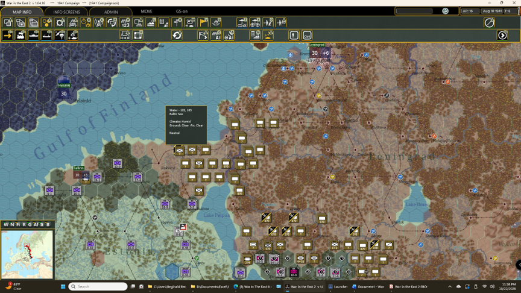
Task: Select the amphibious transport ship mode icon
Action: 46,35
